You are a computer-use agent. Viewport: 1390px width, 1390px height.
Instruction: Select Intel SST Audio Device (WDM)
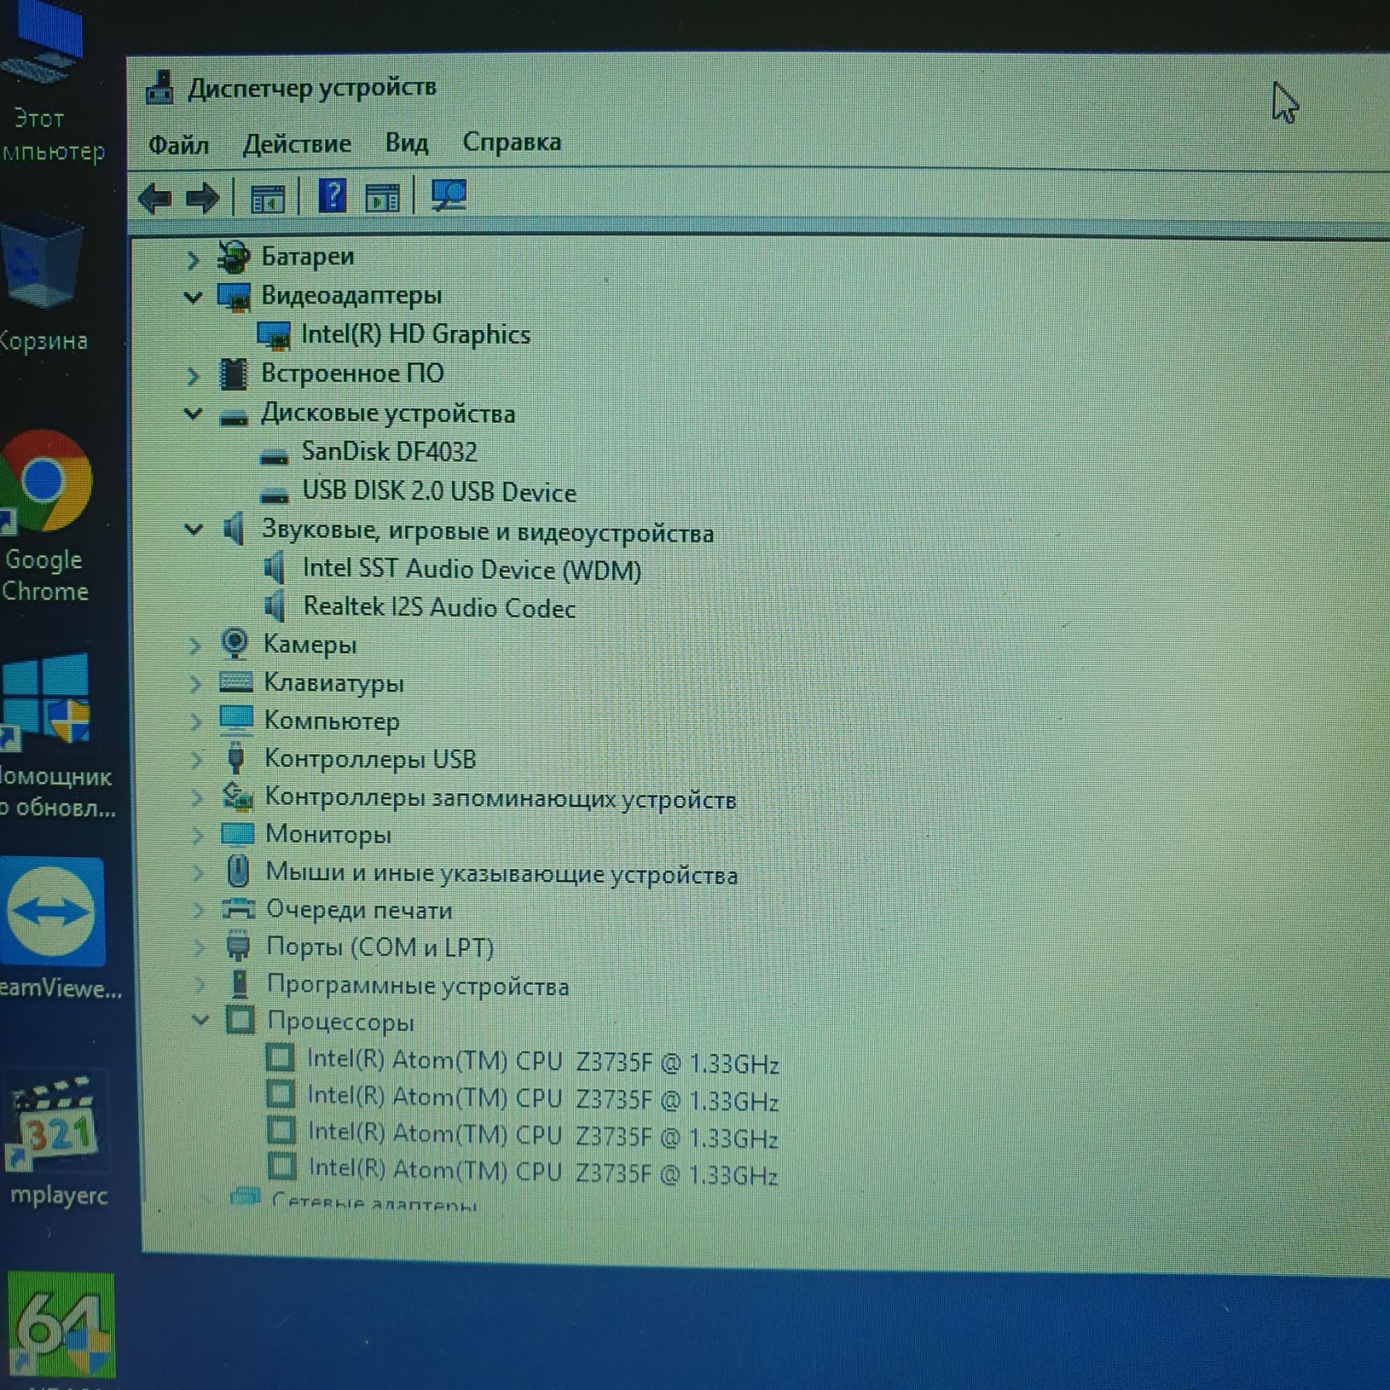pos(472,569)
